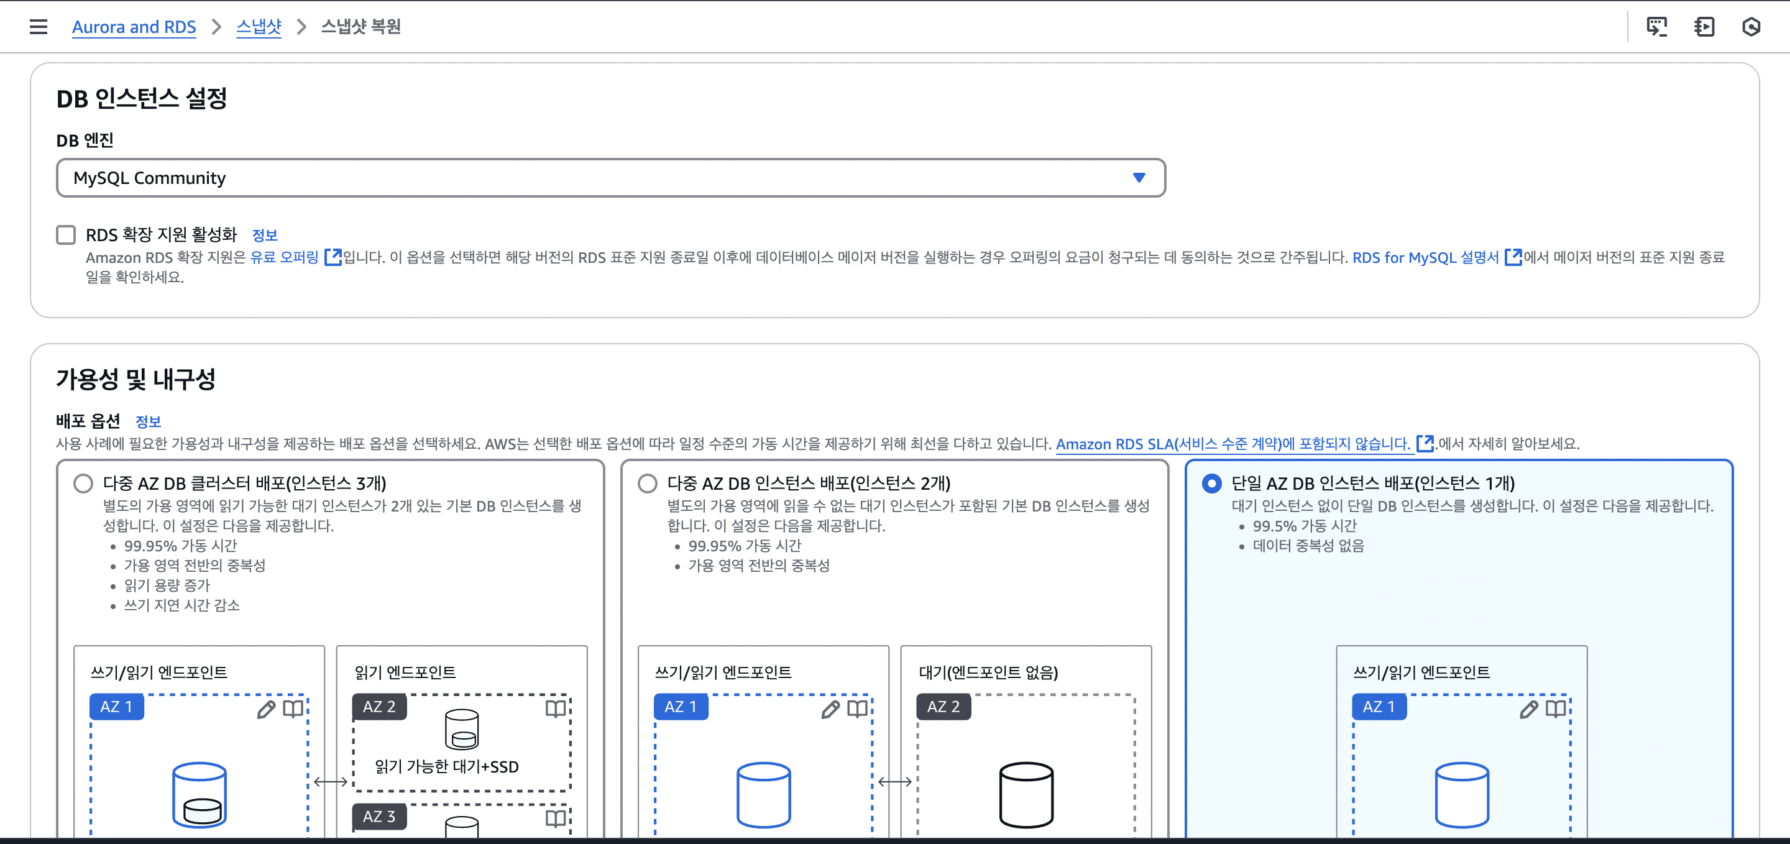Go to Aurora and RDS breadcrumb
The height and width of the screenshot is (844, 1790).
tap(134, 26)
